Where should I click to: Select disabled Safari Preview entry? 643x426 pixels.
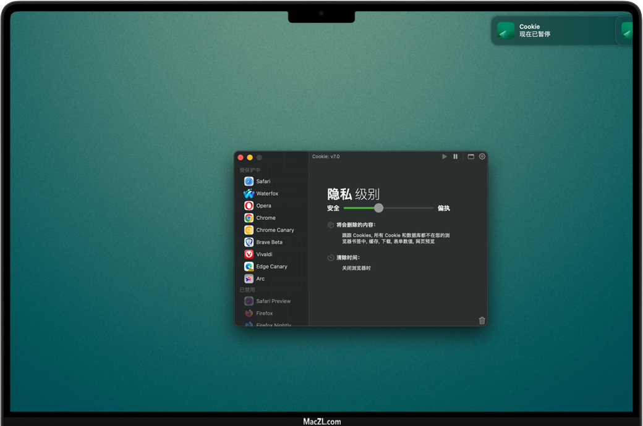coord(273,301)
